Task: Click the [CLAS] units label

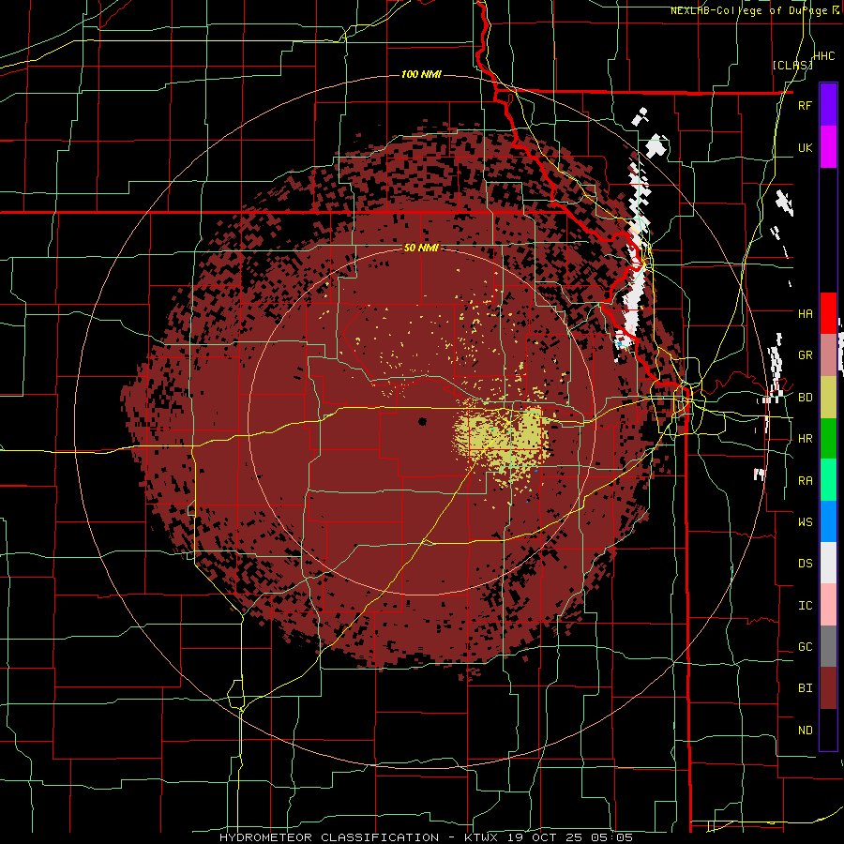Action: pos(792,65)
